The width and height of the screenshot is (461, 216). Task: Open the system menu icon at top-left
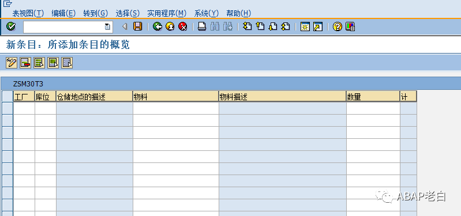[x=8, y=4]
